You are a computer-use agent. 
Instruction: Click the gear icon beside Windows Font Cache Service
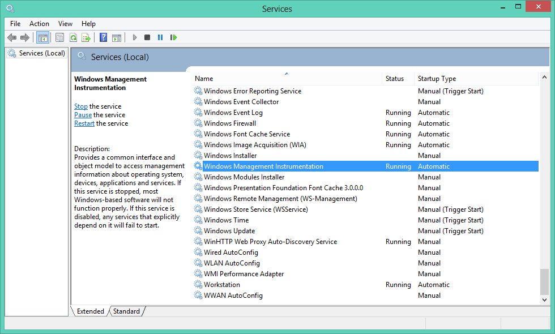(198, 134)
